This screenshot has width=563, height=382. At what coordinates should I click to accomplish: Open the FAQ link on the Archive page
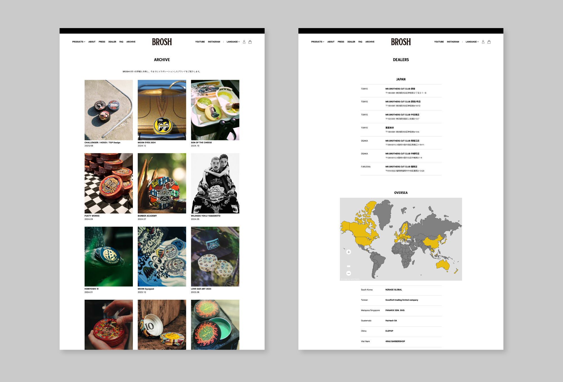click(121, 42)
